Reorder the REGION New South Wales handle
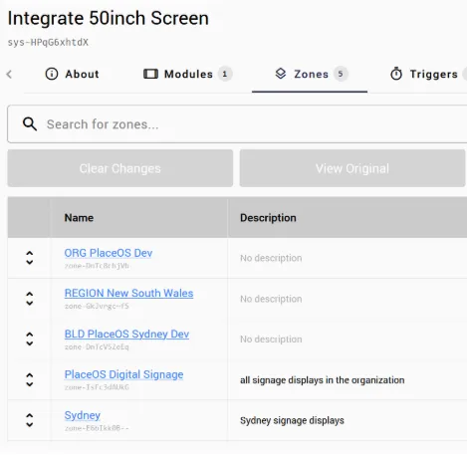 coord(30,299)
